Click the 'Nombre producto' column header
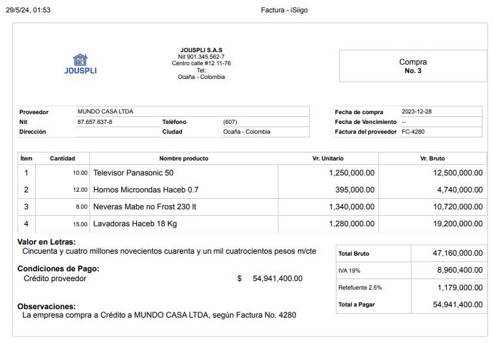Image resolution: width=493 pixels, height=345 pixels. pyautogui.click(x=184, y=158)
